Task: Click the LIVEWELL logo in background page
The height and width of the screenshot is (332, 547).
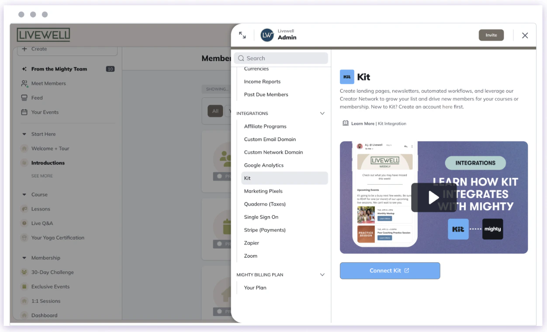Action: click(43, 35)
